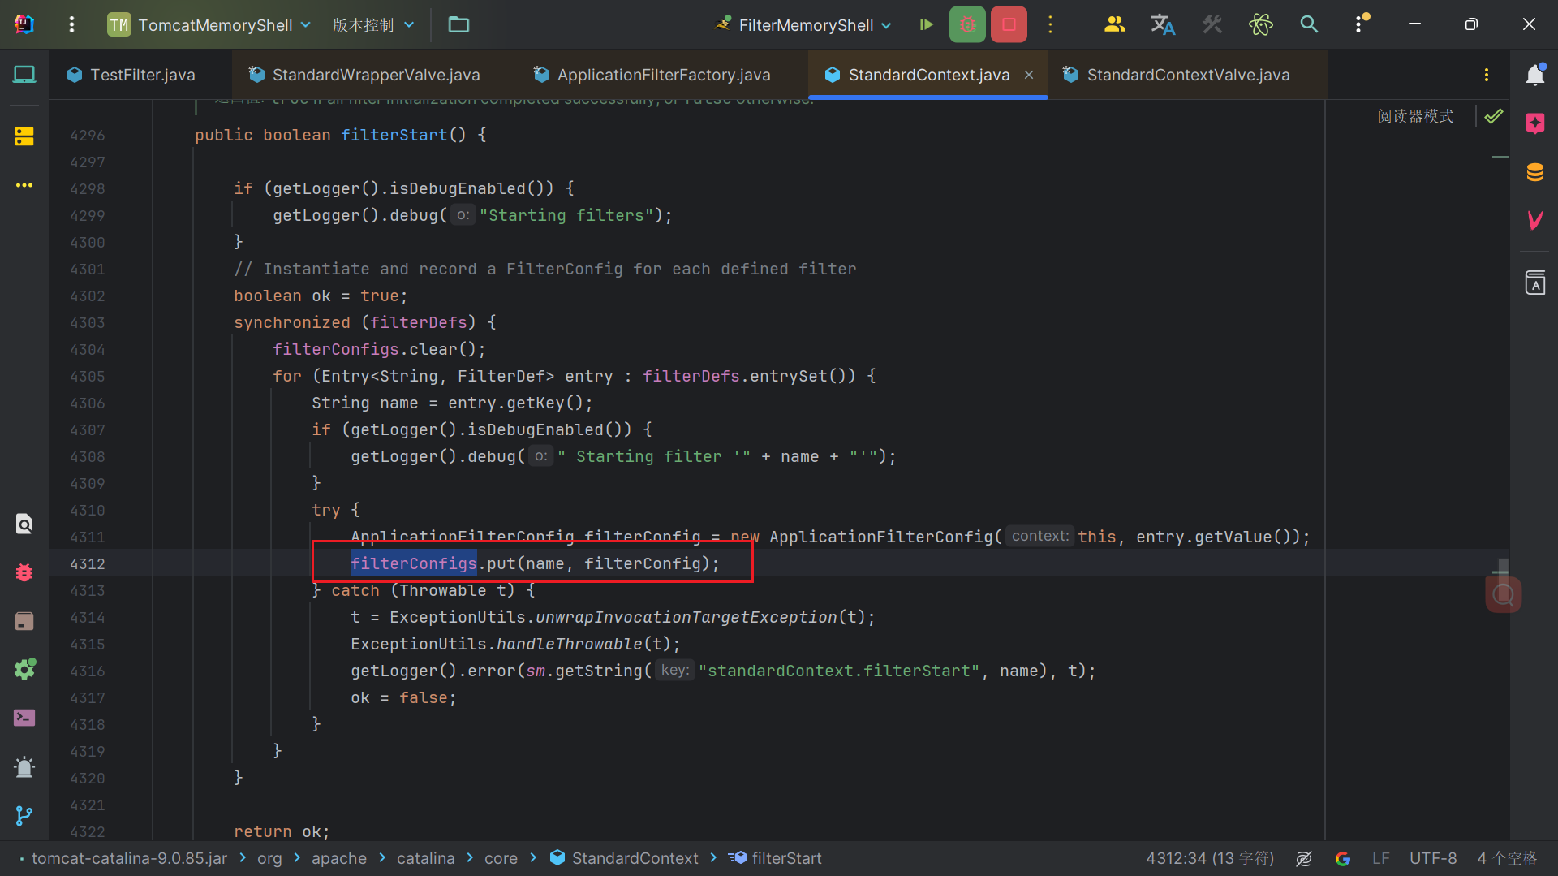
Task: Click the translate icon in toolbar
Action: click(1163, 24)
